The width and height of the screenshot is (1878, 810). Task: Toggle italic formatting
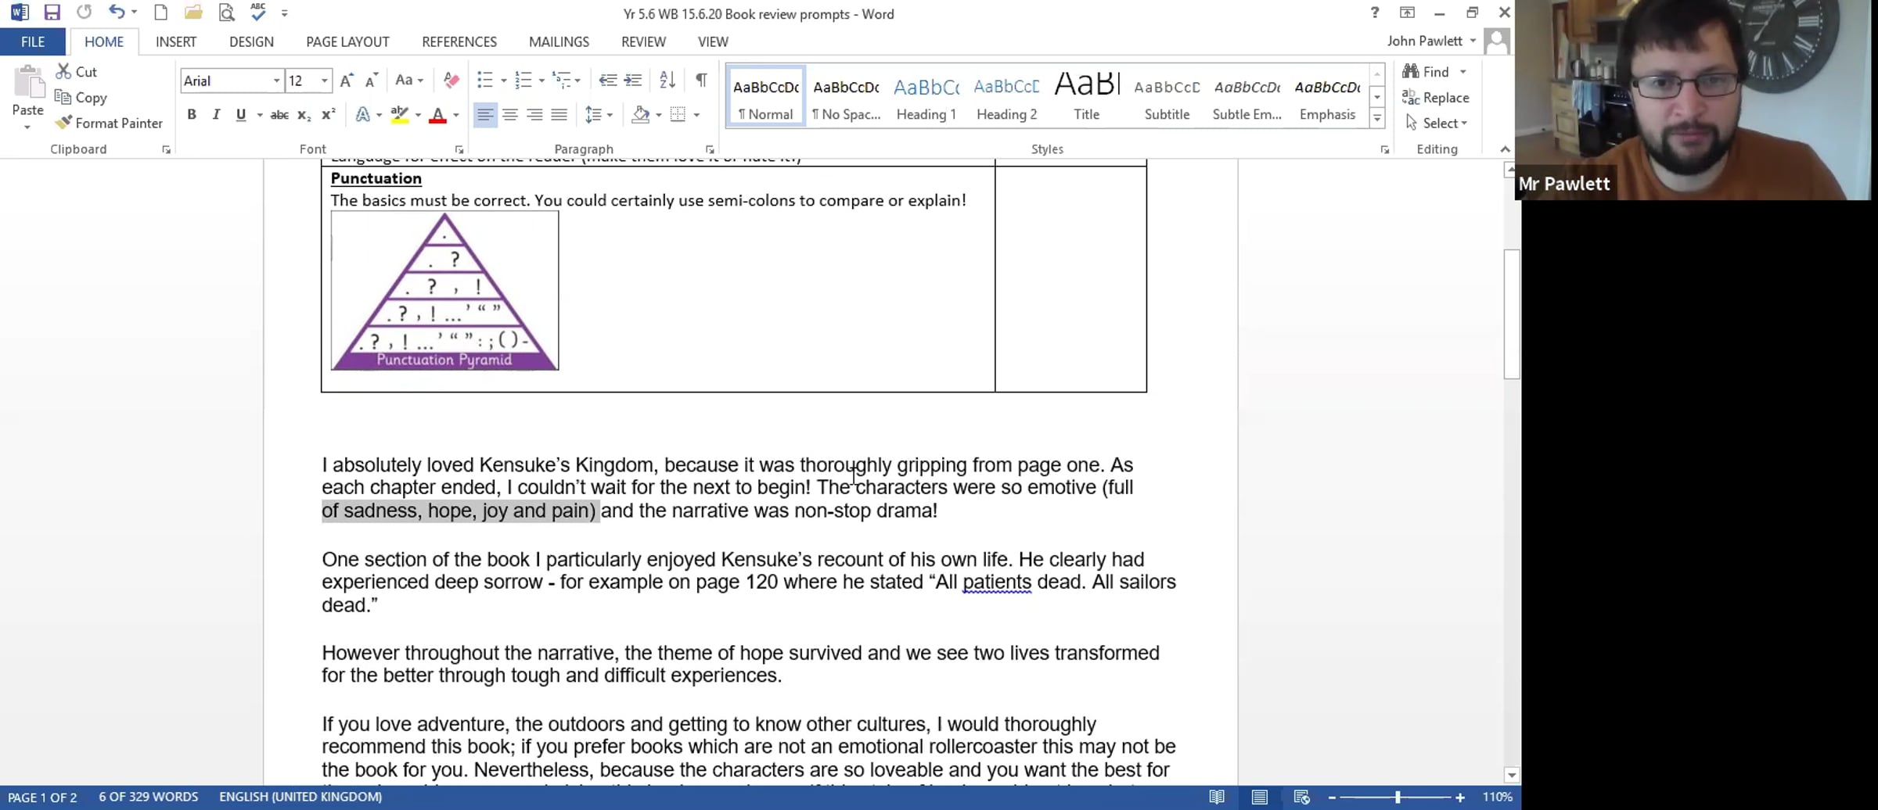[216, 116]
